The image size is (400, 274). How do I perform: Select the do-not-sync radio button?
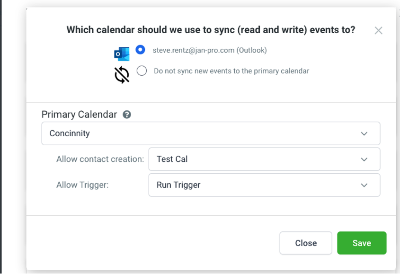142,71
